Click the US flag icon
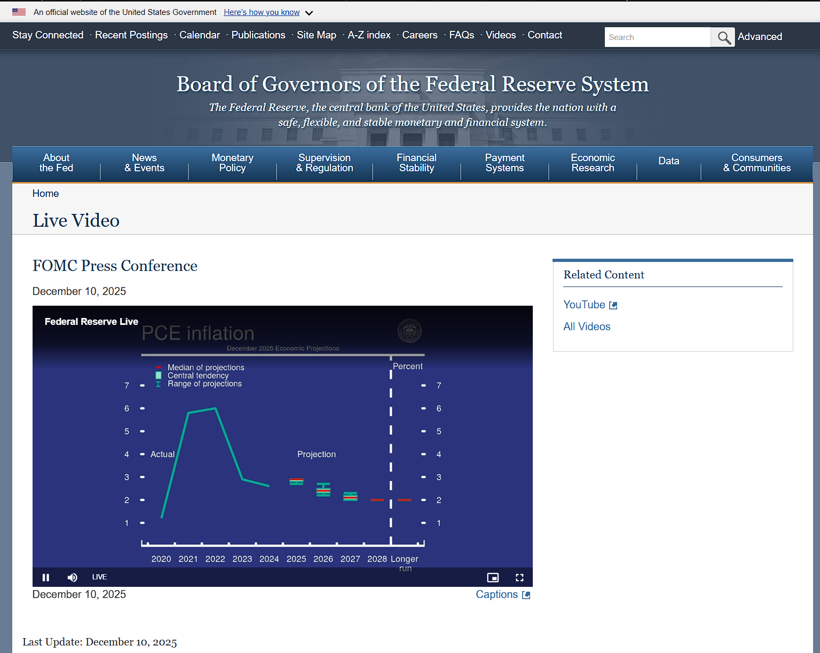 point(19,12)
